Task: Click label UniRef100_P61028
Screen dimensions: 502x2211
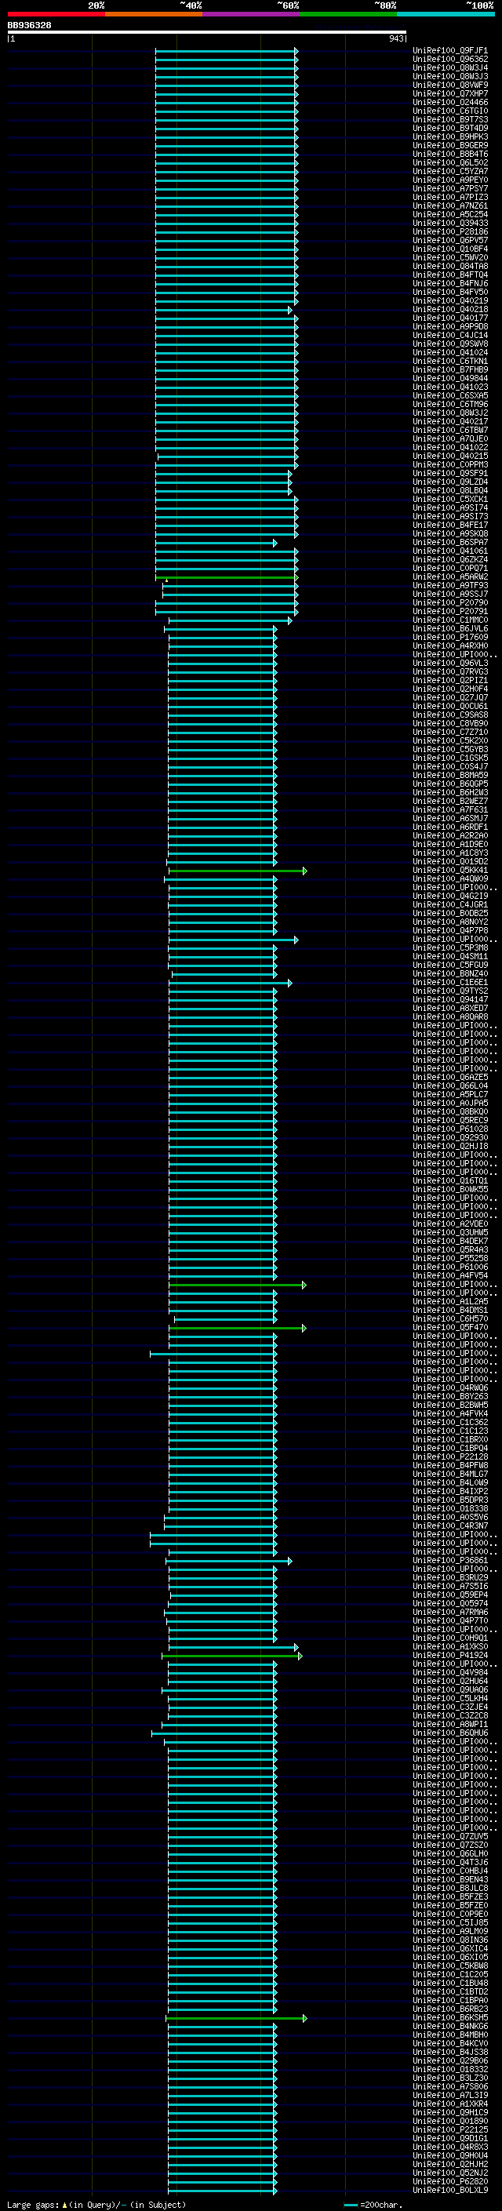Action: (x=450, y=1129)
